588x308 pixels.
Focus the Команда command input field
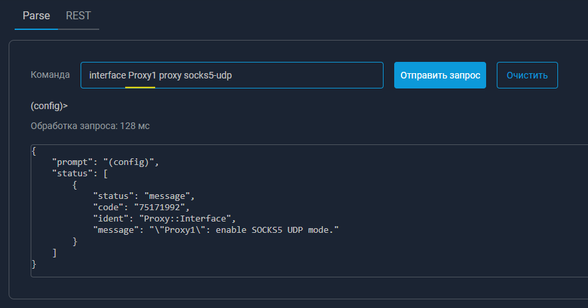click(x=306, y=75)
